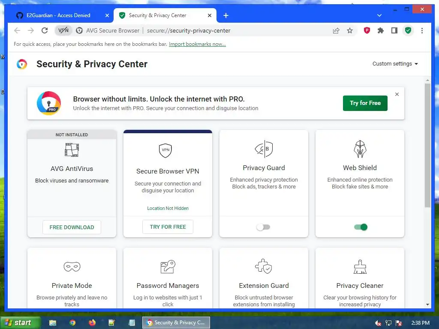Click the Extension Guard card title
Image resolution: width=439 pixels, height=329 pixels.
pos(264,286)
